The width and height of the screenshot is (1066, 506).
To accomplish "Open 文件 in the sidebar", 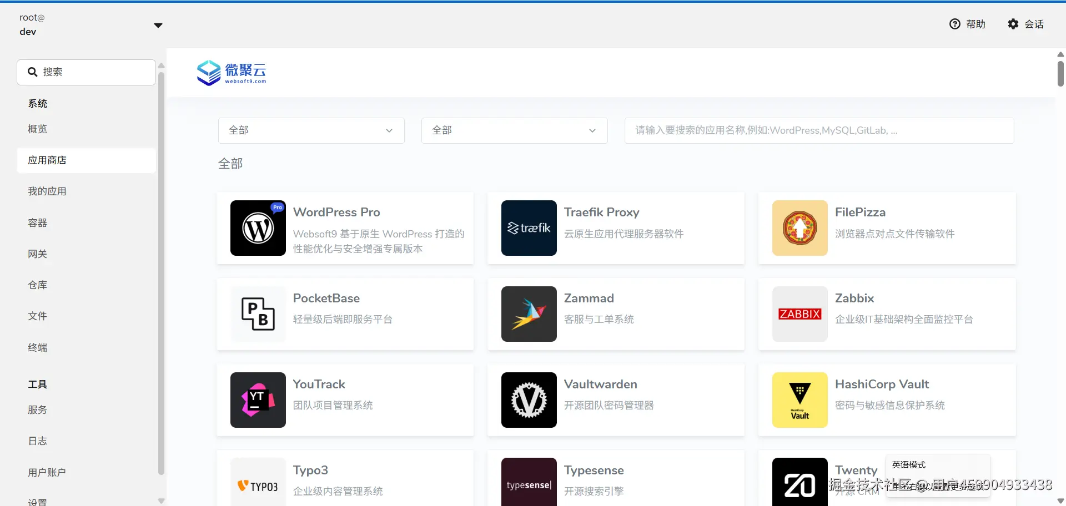I will 87,316.
